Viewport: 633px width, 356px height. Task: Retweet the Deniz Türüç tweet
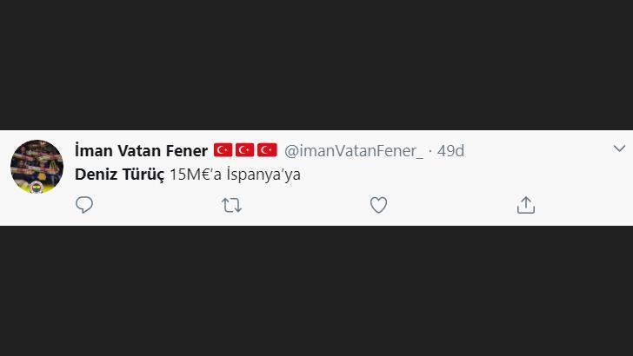pyautogui.click(x=231, y=205)
